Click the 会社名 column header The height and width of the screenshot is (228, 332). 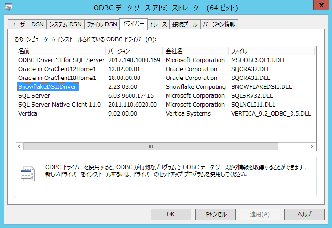195,51
